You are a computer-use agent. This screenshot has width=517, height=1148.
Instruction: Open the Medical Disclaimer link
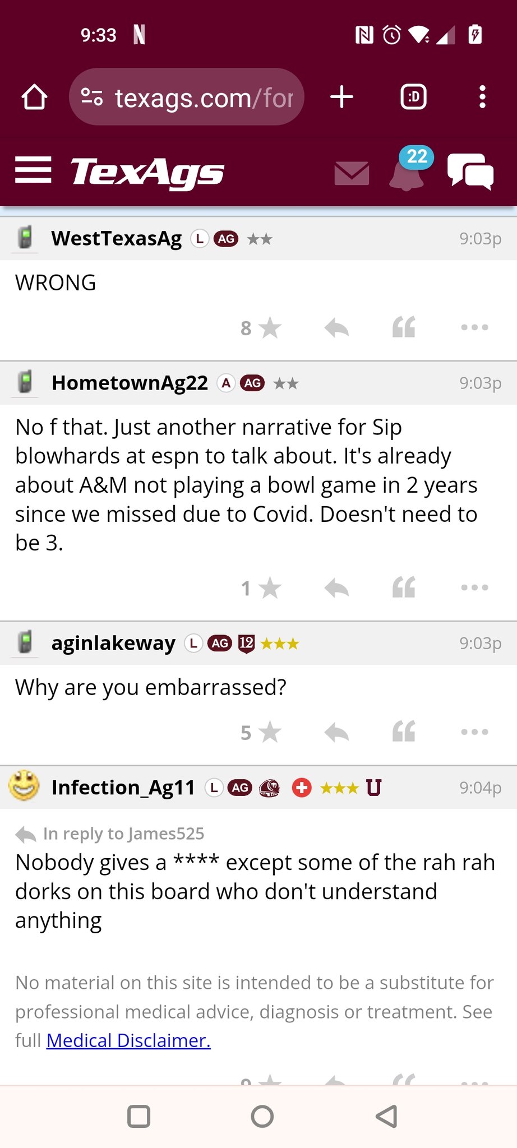(128, 1040)
